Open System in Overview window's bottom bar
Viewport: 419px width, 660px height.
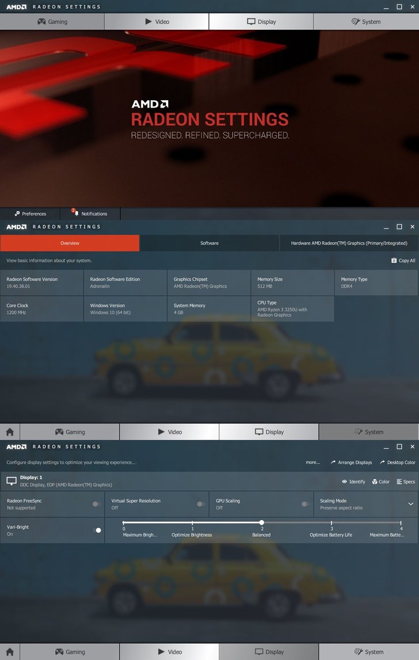tap(369, 432)
